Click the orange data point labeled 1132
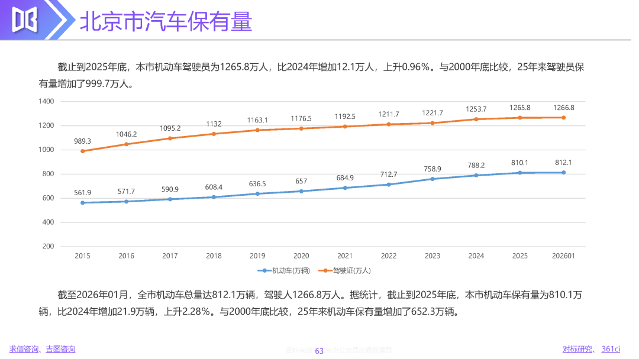This screenshot has height=359, width=639. pyautogui.click(x=214, y=134)
